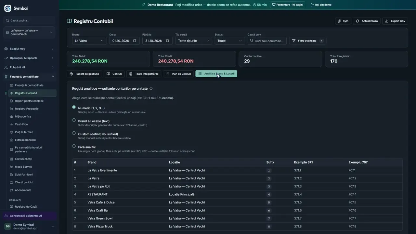Select the Fără analitic radio option
The height and width of the screenshot is (234, 416).
[x=74, y=146]
